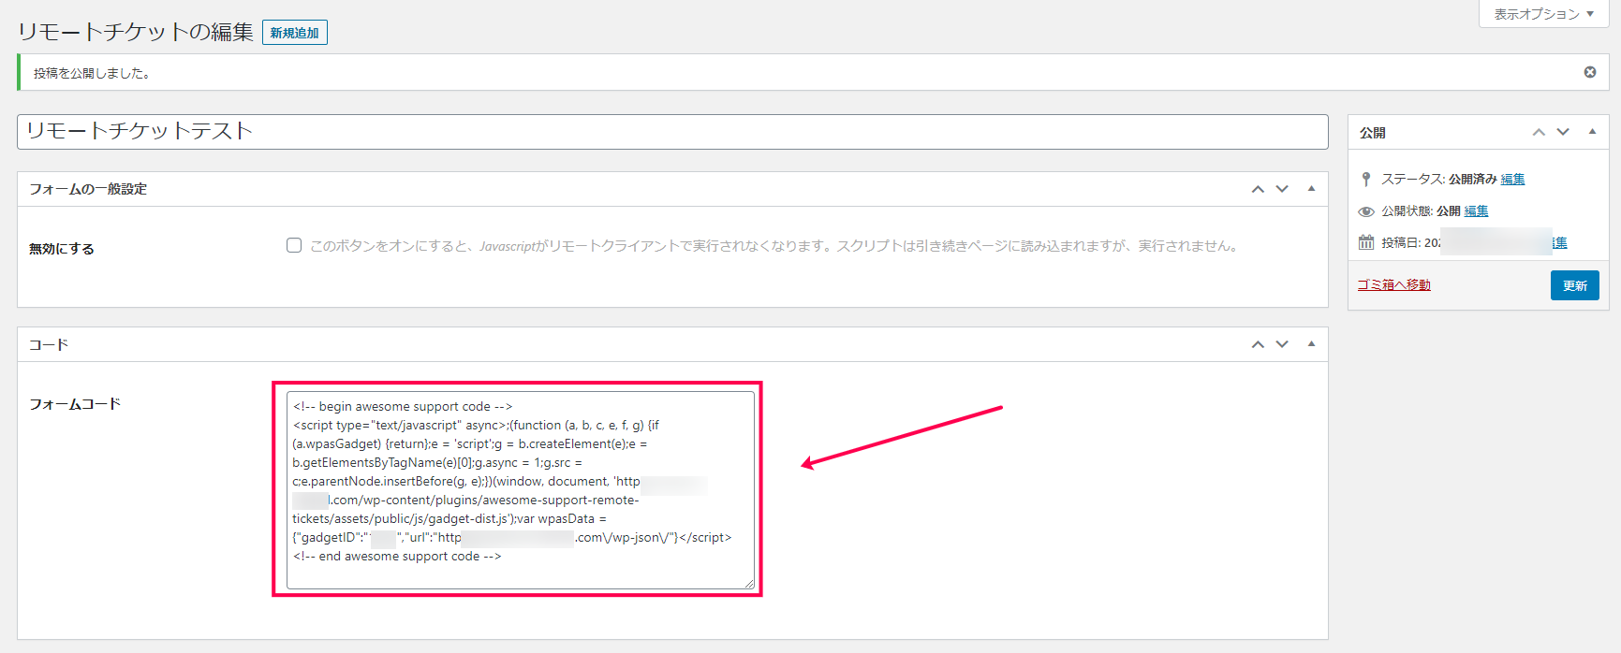The width and height of the screenshot is (1621, 653).
Task: Click the ゴミ箱へ移動 link
Action: pyautogui.click(x=1393, y=284)
